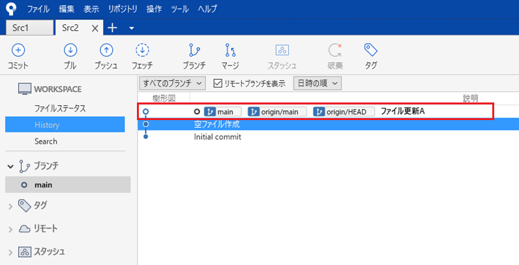Open the 編集 menu

click(67, 9)
